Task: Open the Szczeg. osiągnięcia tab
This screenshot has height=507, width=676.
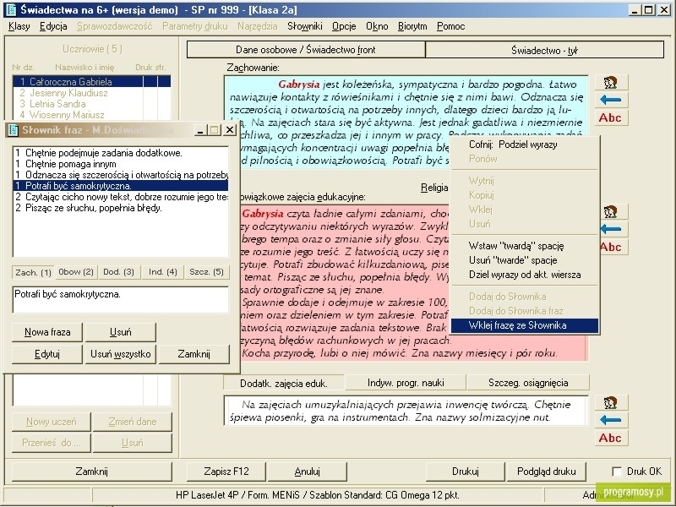Action: coord(528,383)
